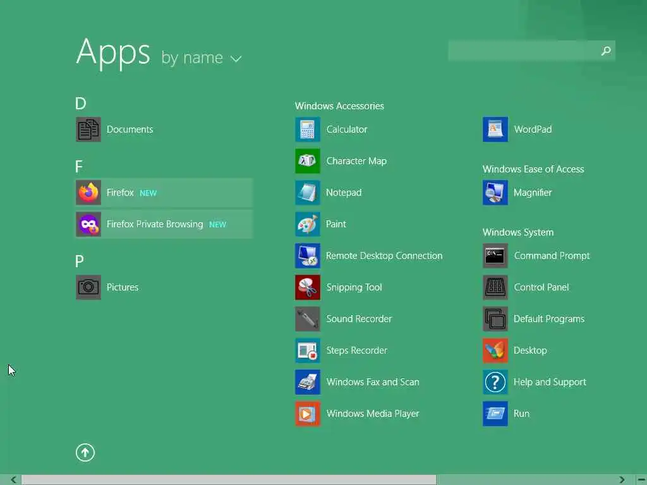Click the F letter group header
Screen dimensions: 647x485
(x=79, y=167)
